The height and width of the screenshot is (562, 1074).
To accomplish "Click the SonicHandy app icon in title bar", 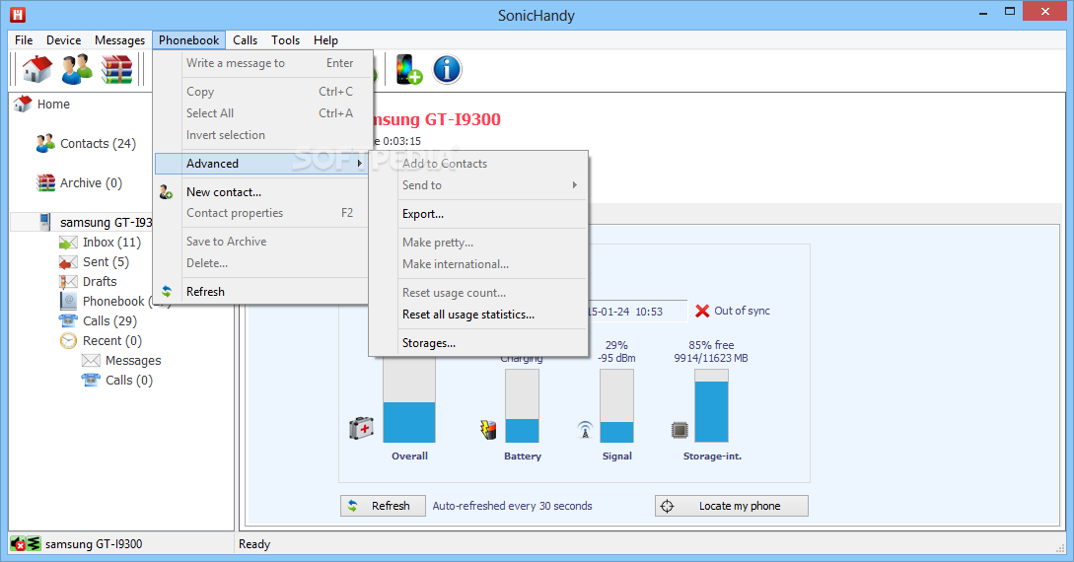I will click(x=18, y=14).
